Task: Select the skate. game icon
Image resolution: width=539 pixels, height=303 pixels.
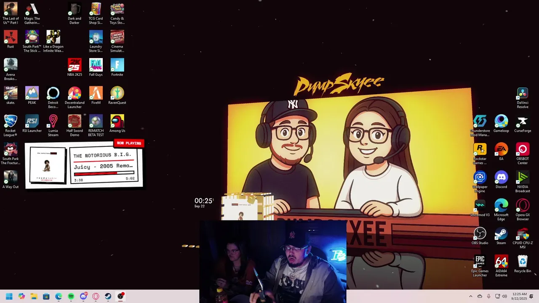Action: click(x=11, y=96)
